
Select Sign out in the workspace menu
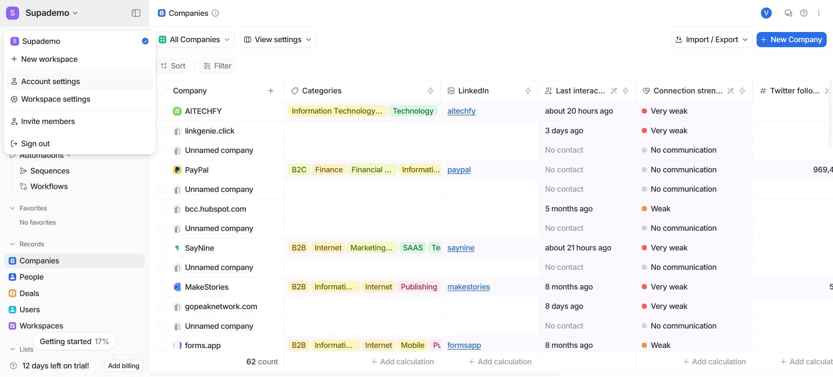tap(35, 144)
